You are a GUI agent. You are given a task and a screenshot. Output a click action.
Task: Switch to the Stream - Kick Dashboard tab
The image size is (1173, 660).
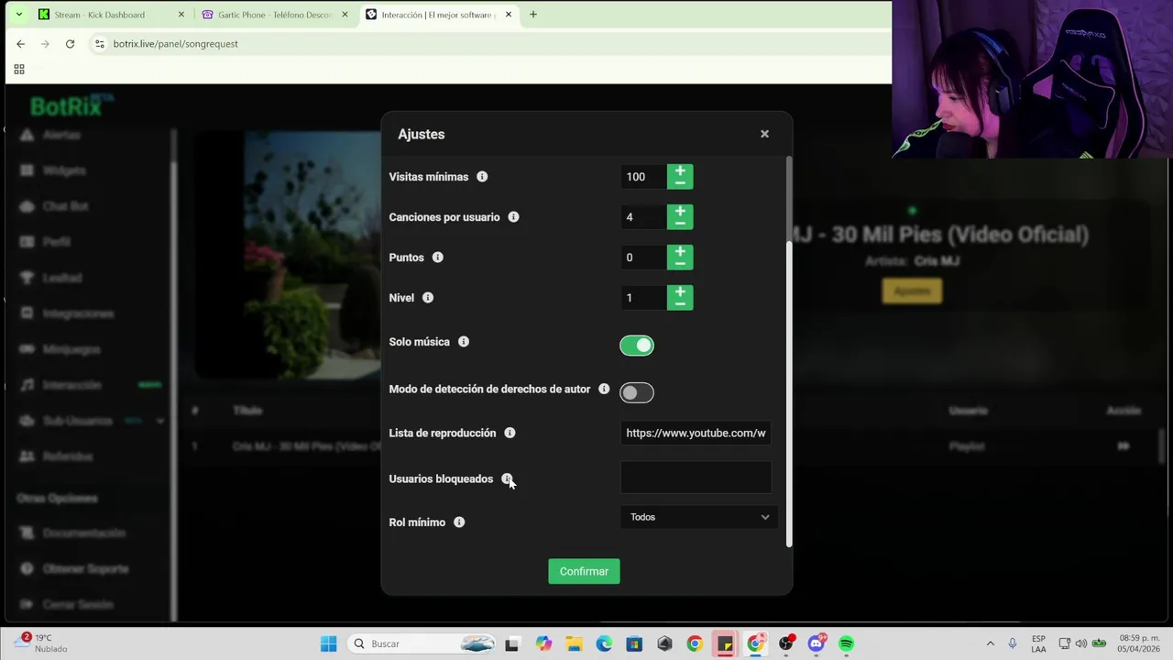tap(99, 15)
